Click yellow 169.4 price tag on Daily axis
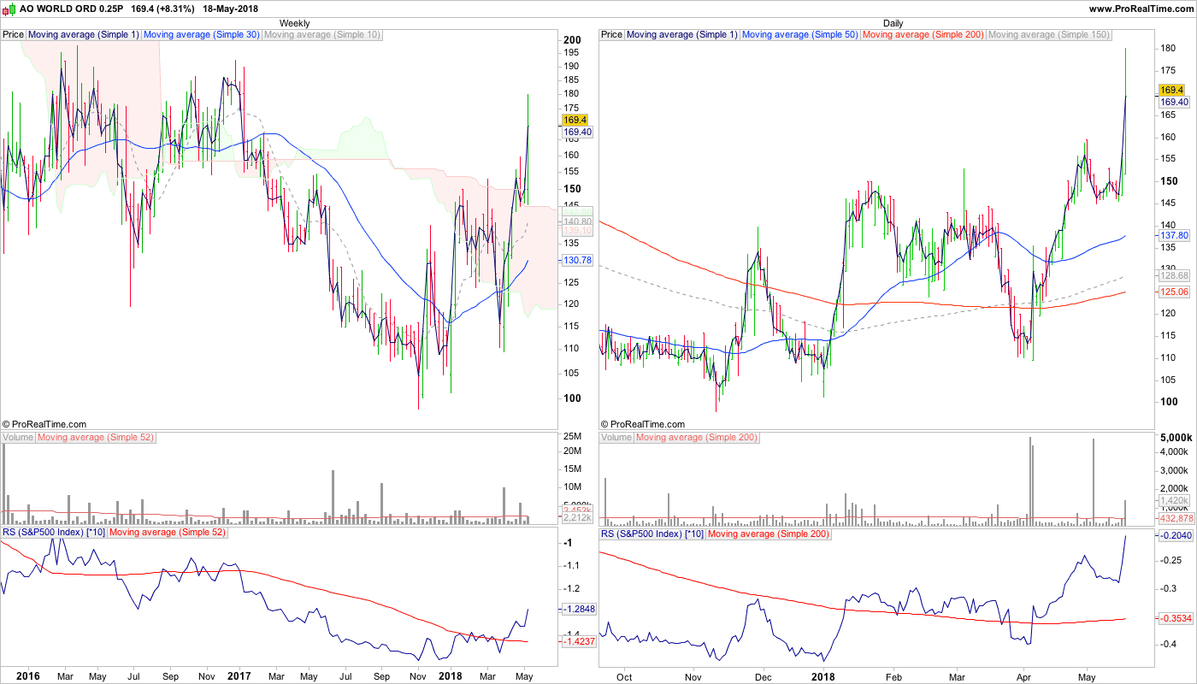The image size is (1197, 684). 1170,90
